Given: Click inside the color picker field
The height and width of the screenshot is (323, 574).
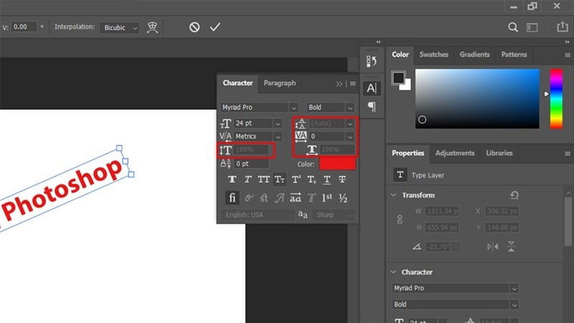Looking at the screenshot, I should pos(477,98).
